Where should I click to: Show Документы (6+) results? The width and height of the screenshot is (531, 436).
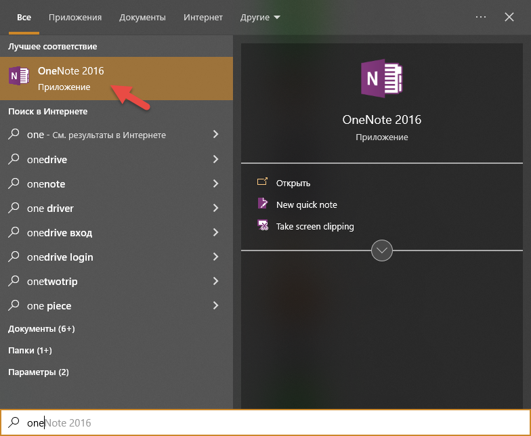coord(41,329)
